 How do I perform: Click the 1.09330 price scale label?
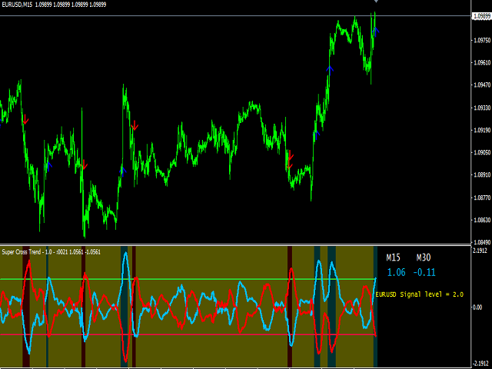pyautogui.click(x=482, y=108)
